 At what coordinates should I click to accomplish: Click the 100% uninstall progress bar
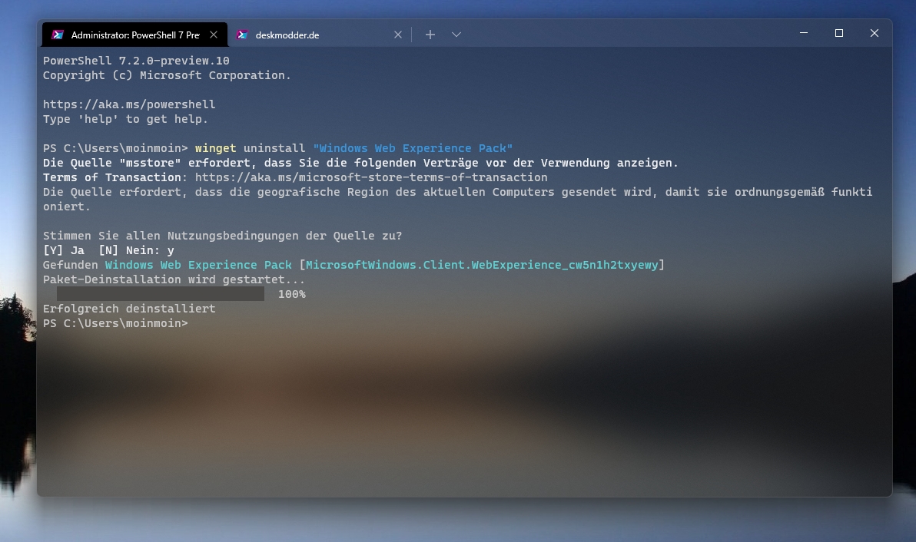[x=160, y=294]
